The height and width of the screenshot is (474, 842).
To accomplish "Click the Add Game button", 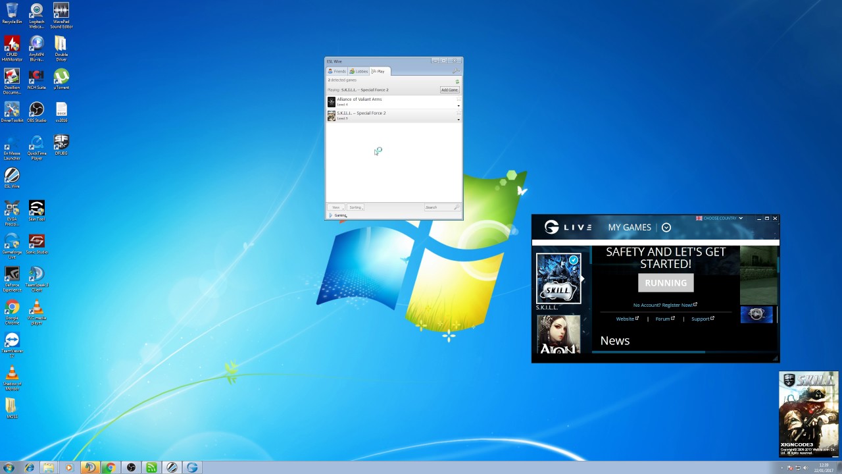I will click(x=449, y=90).
